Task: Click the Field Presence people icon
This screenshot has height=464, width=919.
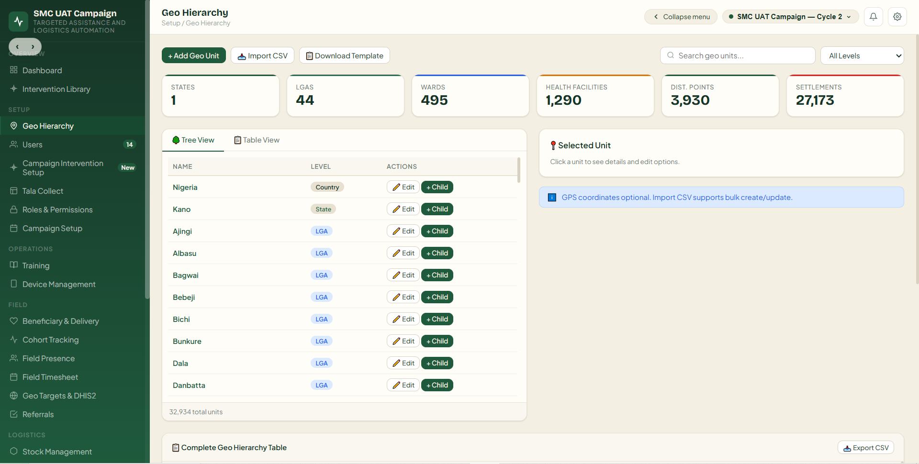Action: (13, 358)
